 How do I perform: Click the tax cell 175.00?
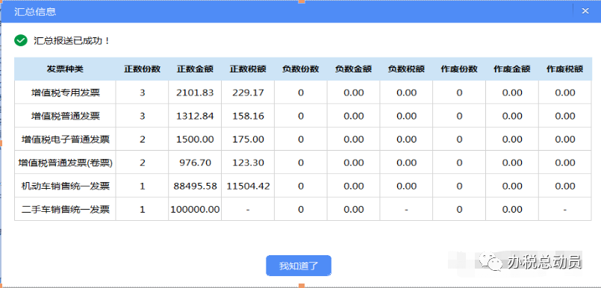click(x=248, y=140)
